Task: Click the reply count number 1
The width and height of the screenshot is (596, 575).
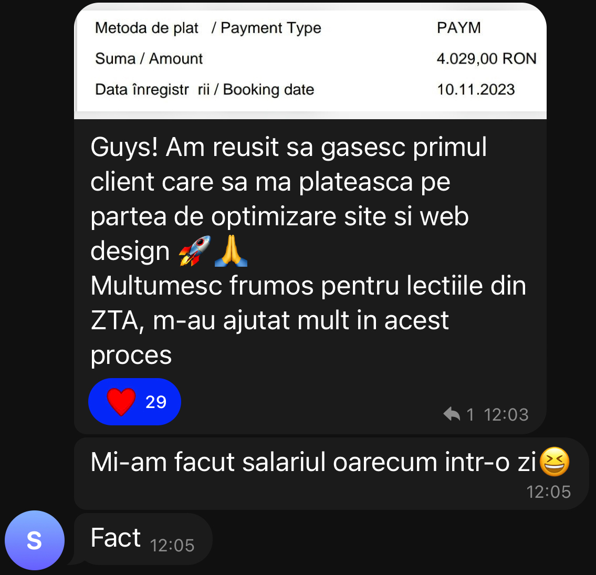Action: pos(470,415)
